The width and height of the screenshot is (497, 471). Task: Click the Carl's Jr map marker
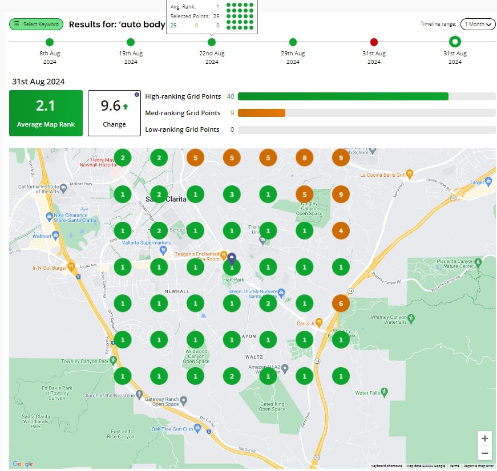click(319, 322)
